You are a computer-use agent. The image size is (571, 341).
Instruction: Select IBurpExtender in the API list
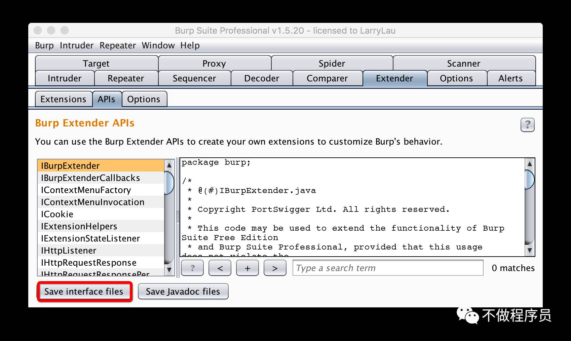coord(101,166)
